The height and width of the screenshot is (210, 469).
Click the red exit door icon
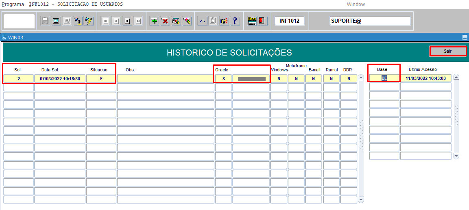pyautogui.click(x=262, y=21)
